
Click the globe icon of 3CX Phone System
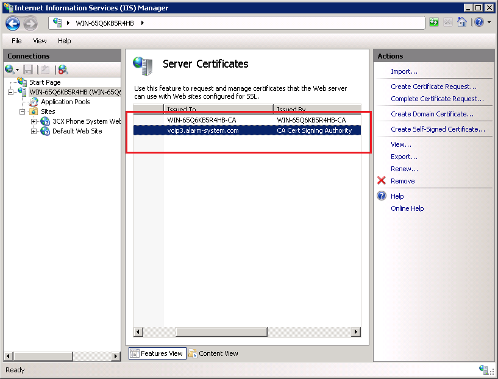[x=45, y=121]
